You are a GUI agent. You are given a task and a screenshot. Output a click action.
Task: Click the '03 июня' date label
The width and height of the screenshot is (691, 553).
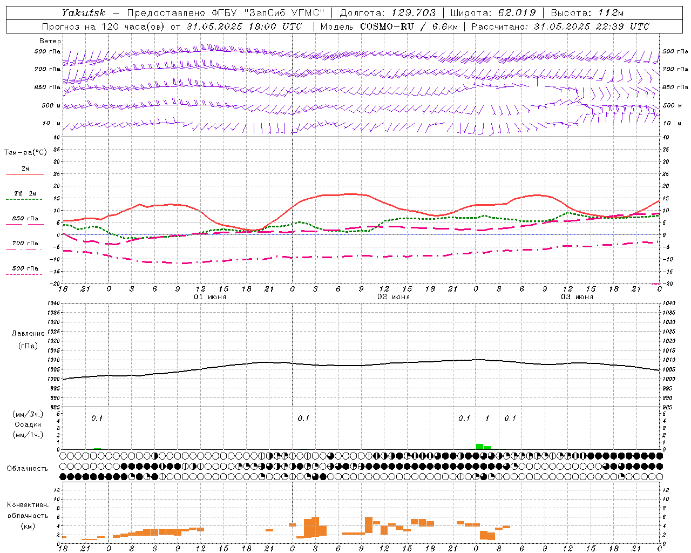577,297
